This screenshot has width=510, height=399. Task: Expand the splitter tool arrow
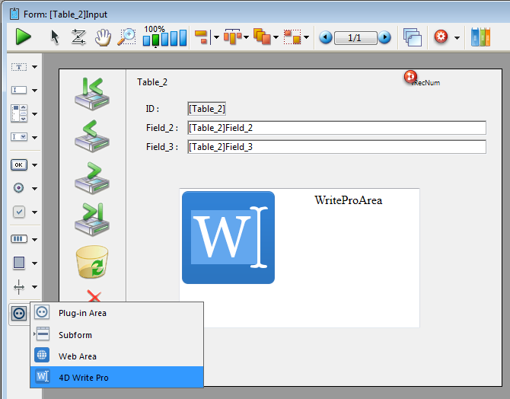34,287
